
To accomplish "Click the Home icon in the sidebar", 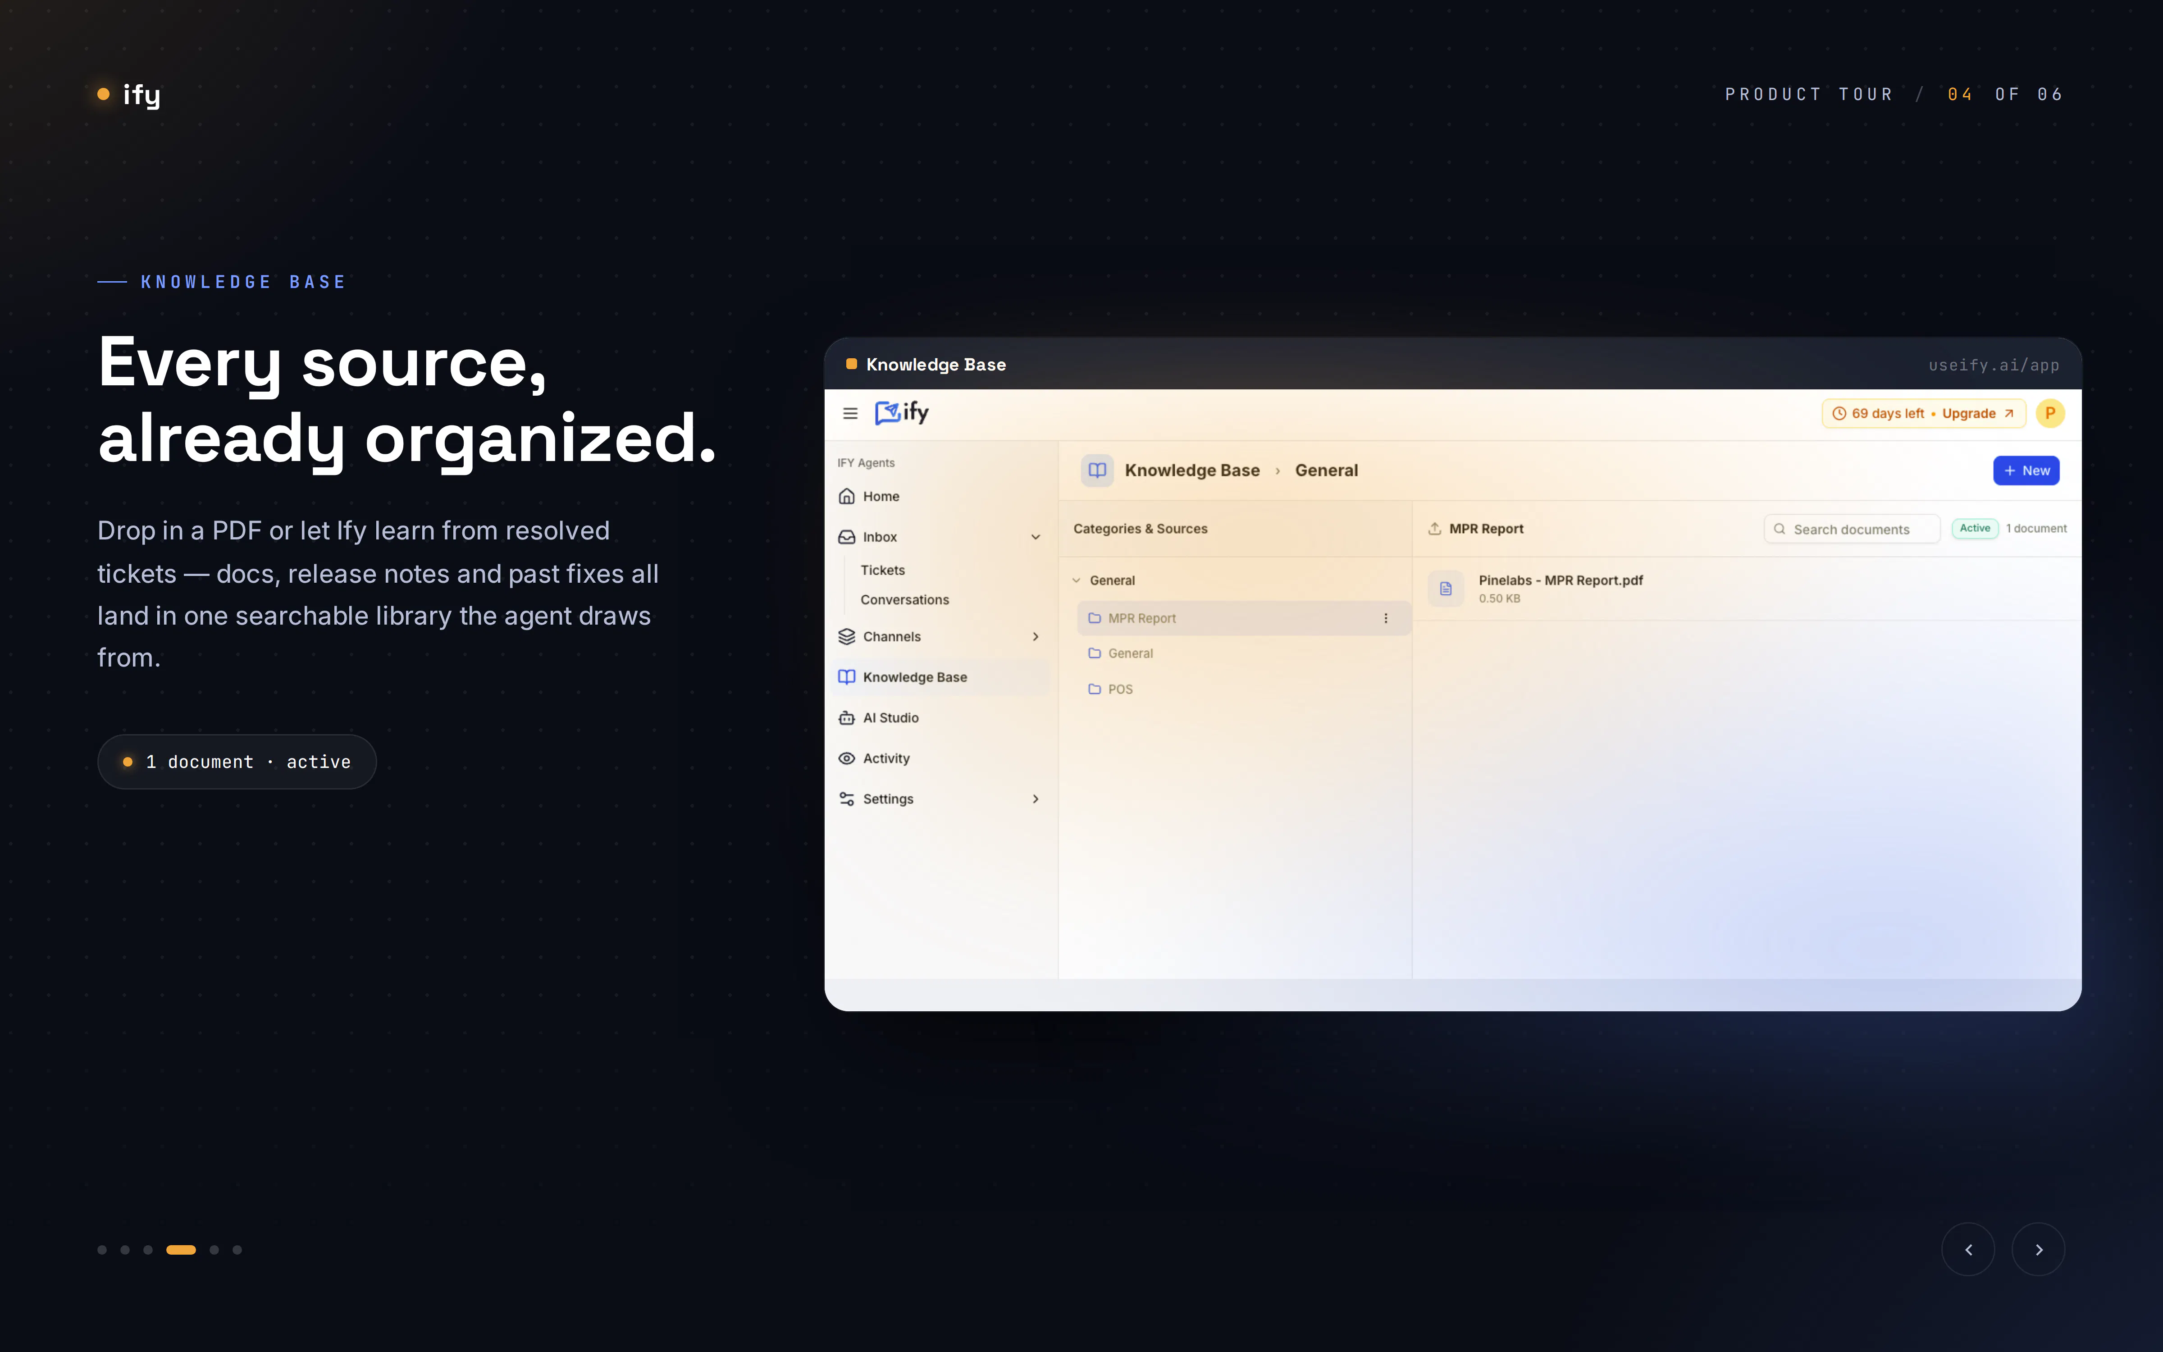I will click(x=846, y=496).
